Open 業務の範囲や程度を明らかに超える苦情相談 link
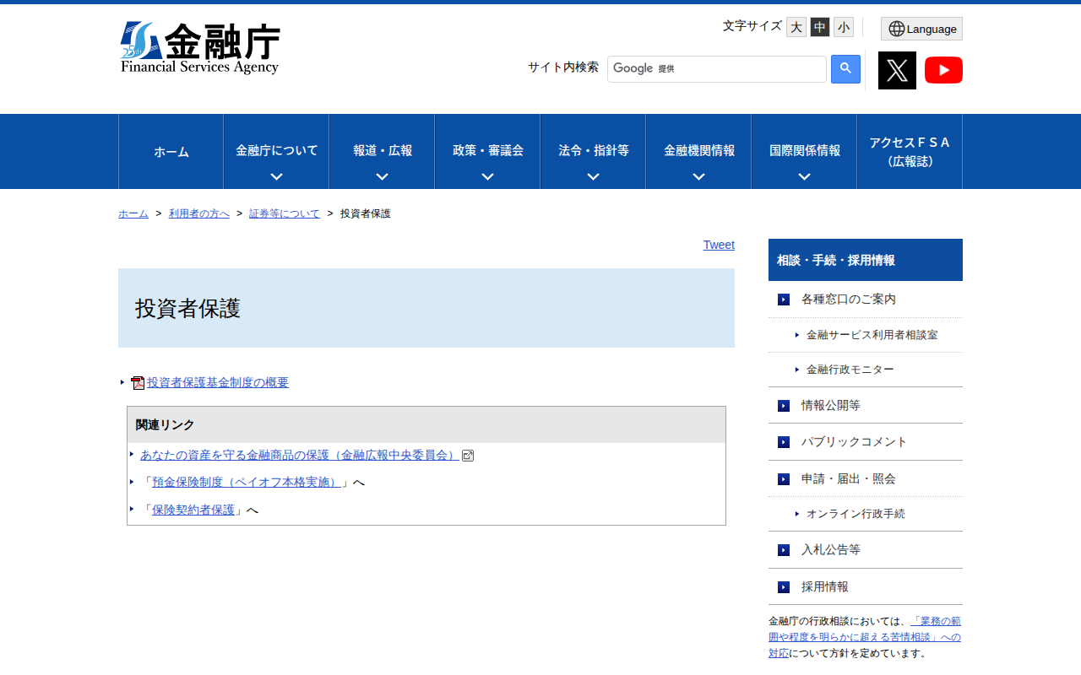The image size is (1081, 675). coord(865,637)
